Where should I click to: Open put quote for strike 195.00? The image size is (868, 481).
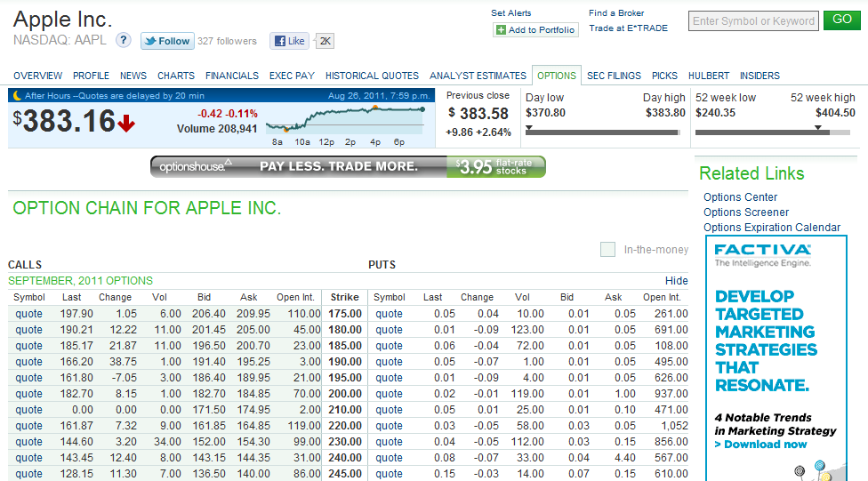point(389,378)
